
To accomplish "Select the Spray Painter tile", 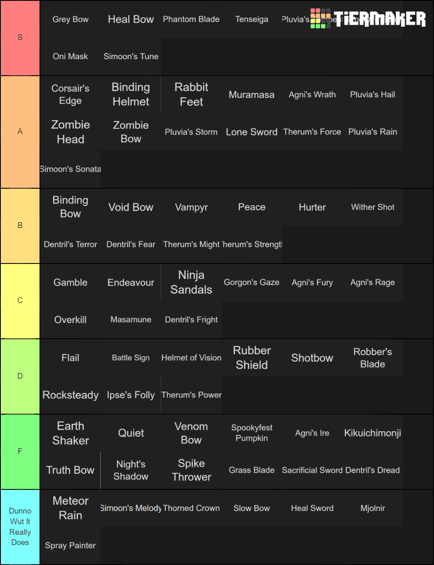I will 71,545.
